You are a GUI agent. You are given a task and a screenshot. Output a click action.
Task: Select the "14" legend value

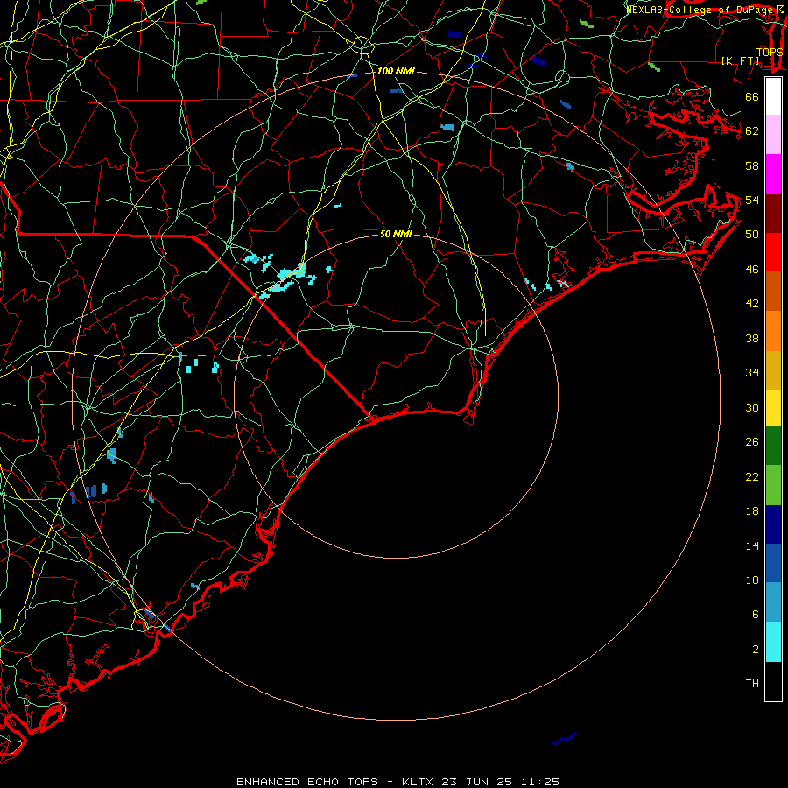coord(752,545)
